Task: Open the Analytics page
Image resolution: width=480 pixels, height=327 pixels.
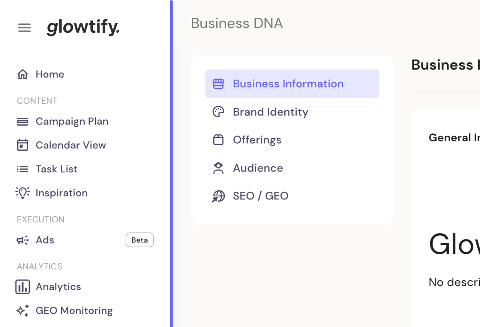Action: point(58,287)
